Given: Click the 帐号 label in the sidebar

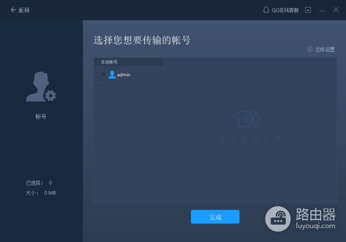Looking at the screenshot, I should click(41, 117).
